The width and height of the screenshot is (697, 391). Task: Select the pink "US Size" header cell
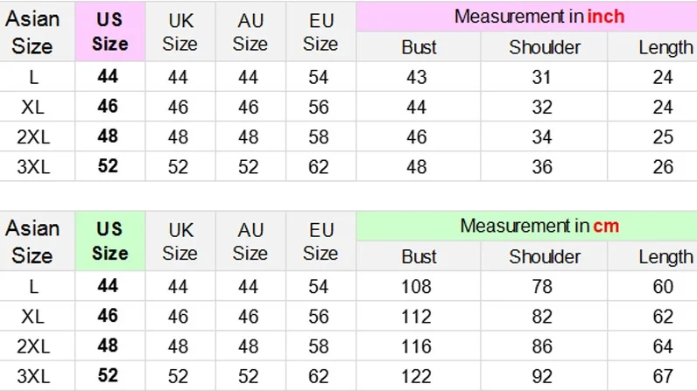[109, 31]
